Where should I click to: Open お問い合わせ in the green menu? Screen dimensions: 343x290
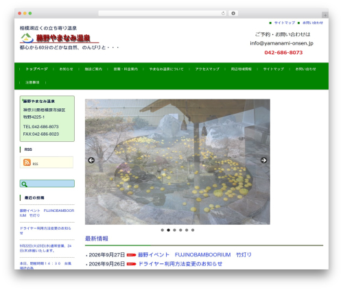coord(305,69)
